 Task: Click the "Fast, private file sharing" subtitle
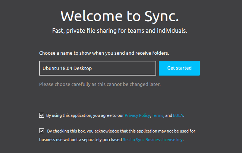(120, 31)
